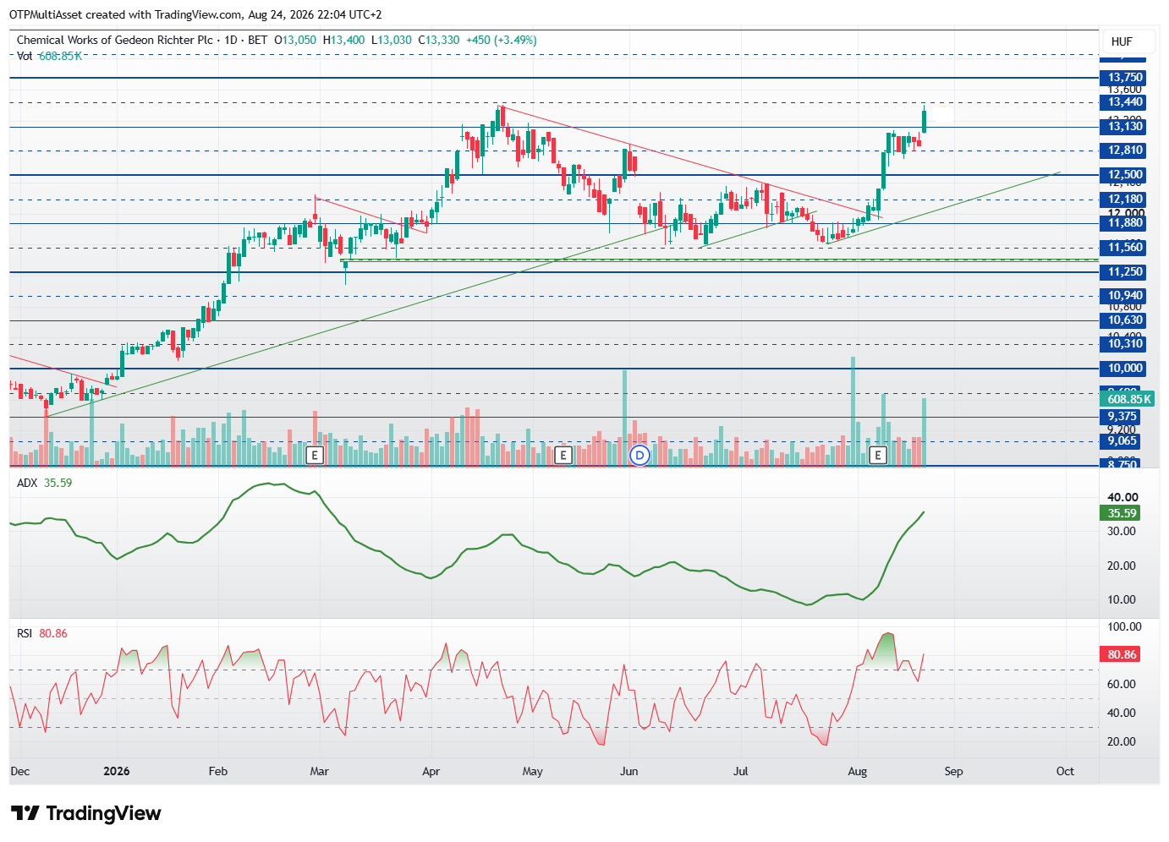Click the +450 (+3.49%) change value

point(502,40)
